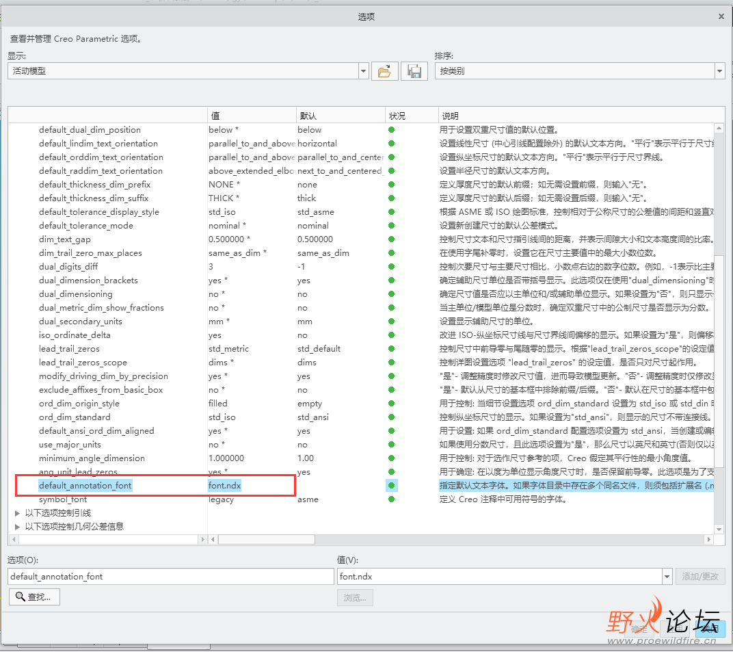Click the 状况 column header

click(x=412, y=116)
